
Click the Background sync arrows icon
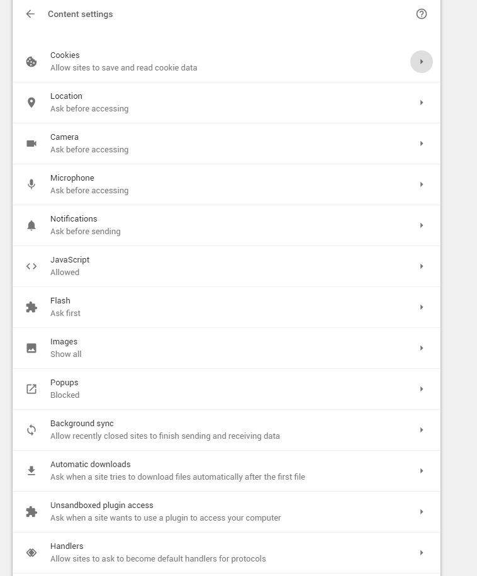coord(31,430)
